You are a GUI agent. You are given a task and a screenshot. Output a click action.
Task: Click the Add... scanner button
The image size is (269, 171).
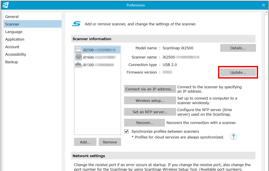(85, 142)
